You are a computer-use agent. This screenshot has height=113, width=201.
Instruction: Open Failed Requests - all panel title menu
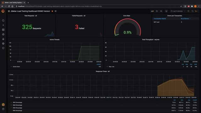point(79,16)
